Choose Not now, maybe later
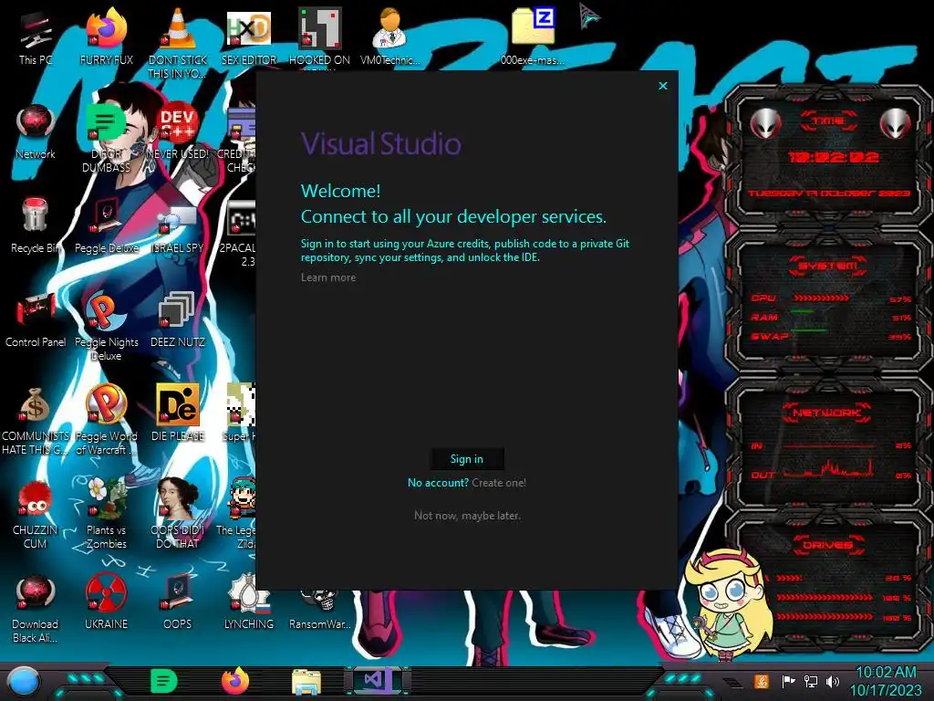The width and height of the screenshot is (934, 701). point(467,516)
